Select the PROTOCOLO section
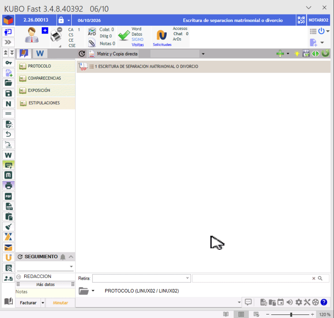Screen dimensions: 334x318 46,66
